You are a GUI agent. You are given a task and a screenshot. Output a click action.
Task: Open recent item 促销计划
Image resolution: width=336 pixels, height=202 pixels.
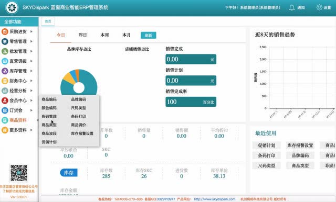click(x=266, y=145)
